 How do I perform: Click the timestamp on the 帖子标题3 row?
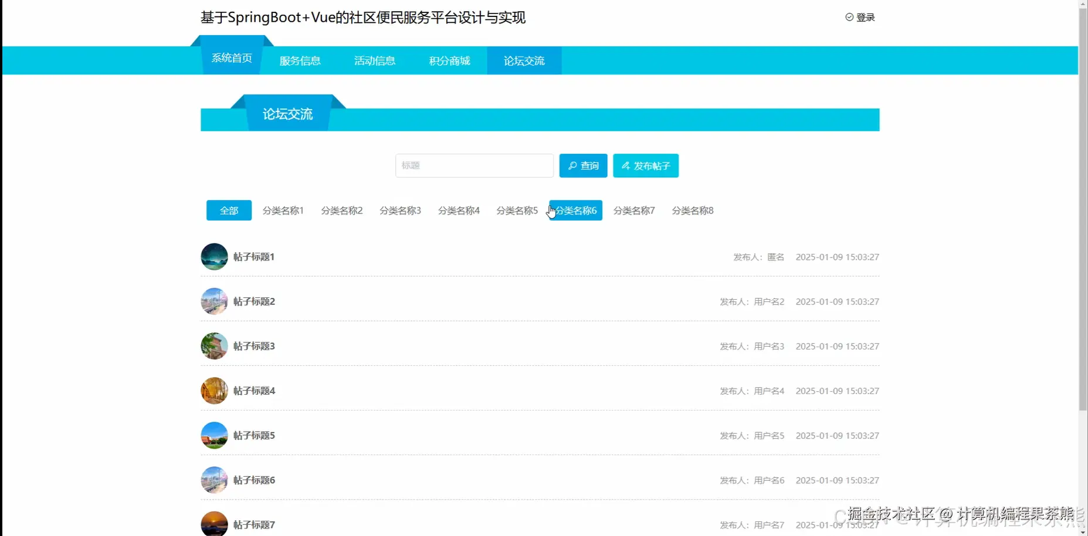tap(838, 346)
